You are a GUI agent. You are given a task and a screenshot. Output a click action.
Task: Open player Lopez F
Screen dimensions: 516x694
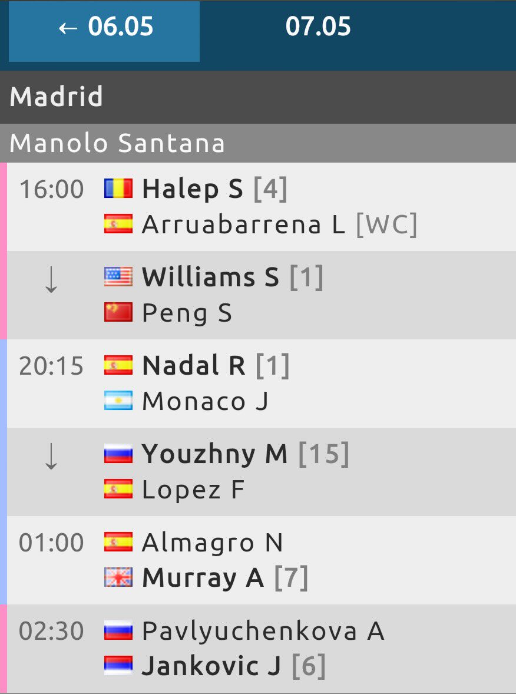(193, 490)
